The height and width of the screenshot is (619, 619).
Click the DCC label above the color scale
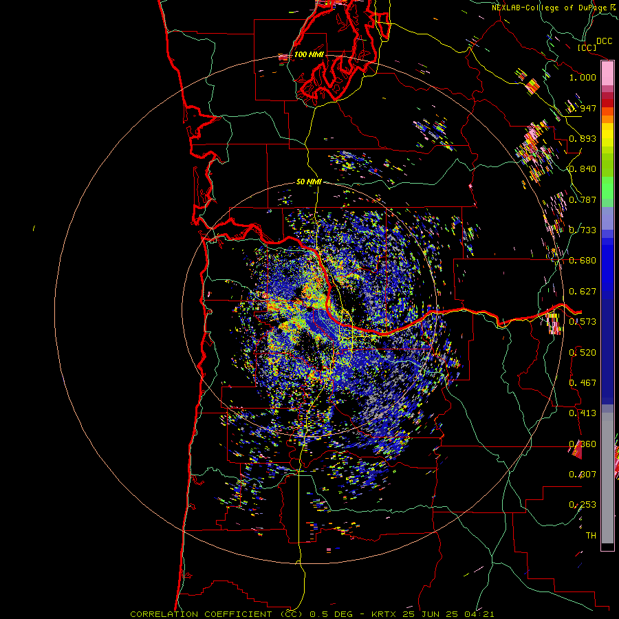pos(604,41)
